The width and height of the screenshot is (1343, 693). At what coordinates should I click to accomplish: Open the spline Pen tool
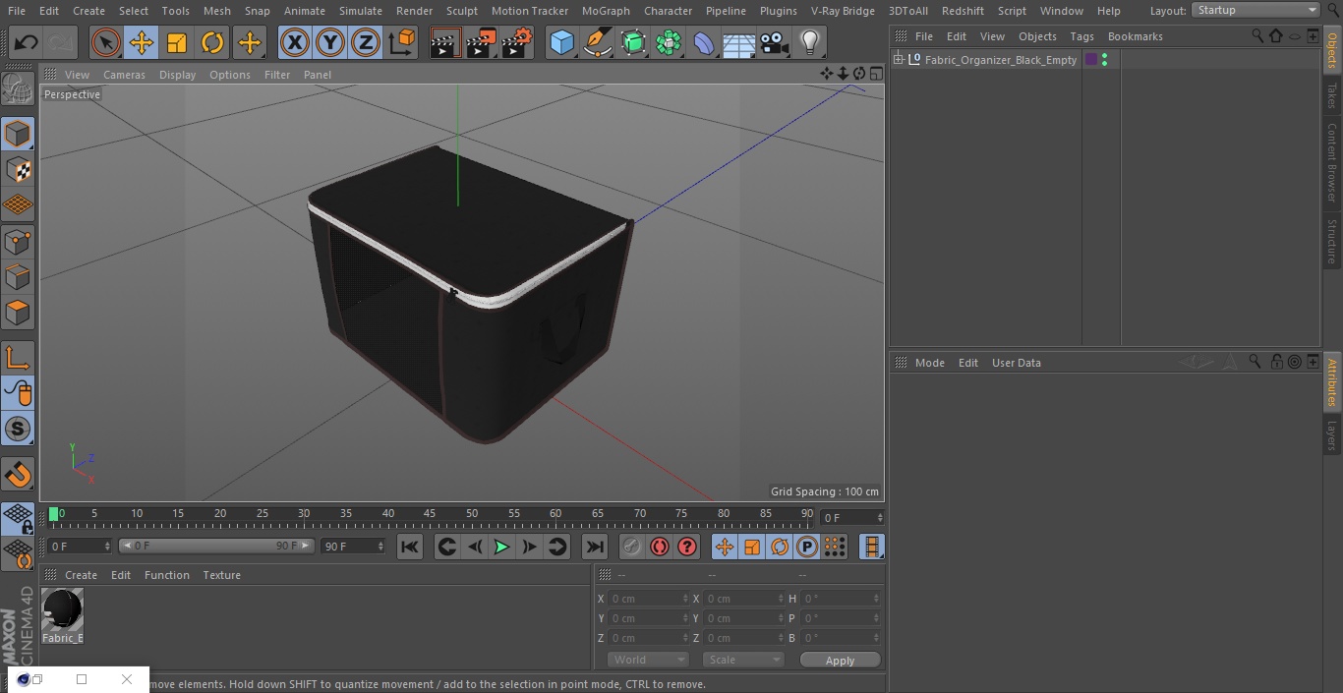597,42
